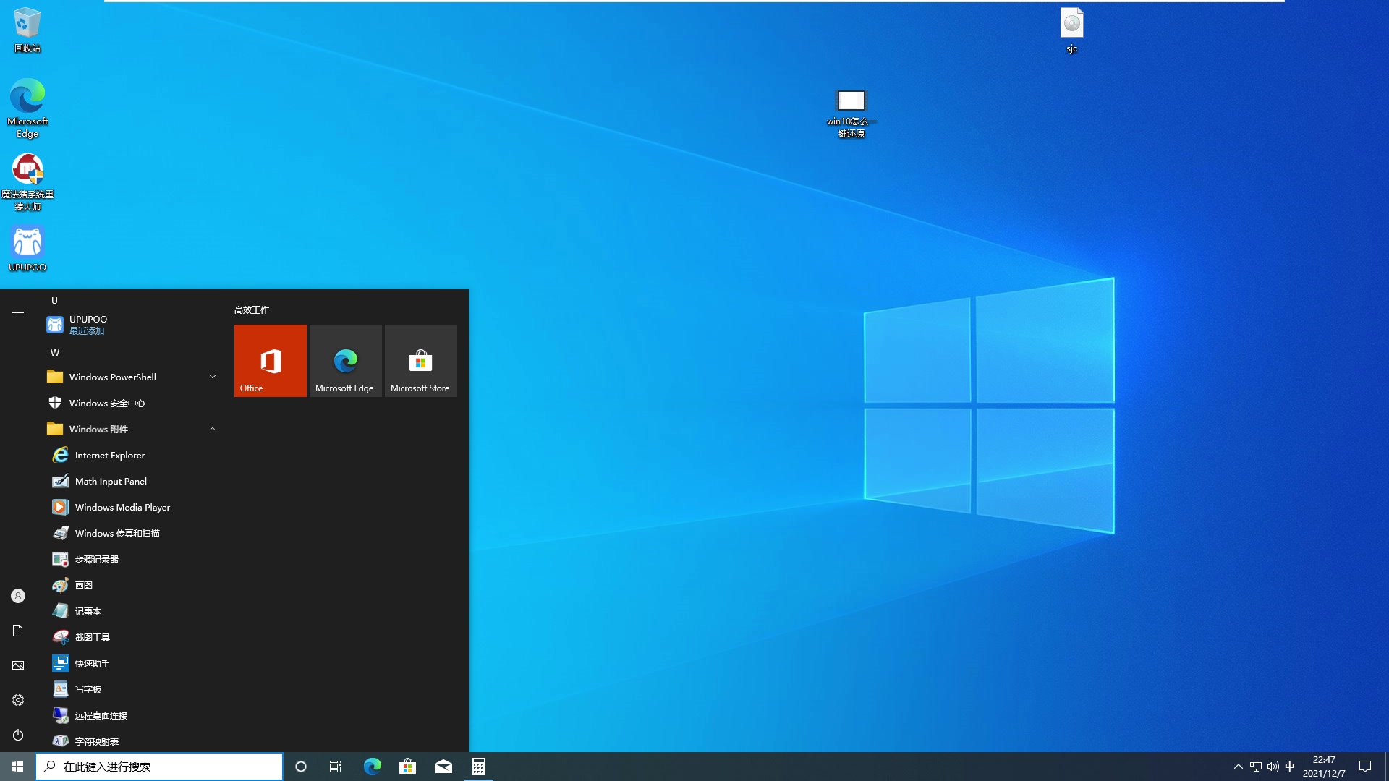1389x781 pixels.
Task: Expand Windows 附件 subfolder list
Action: [x=211, y=428]
